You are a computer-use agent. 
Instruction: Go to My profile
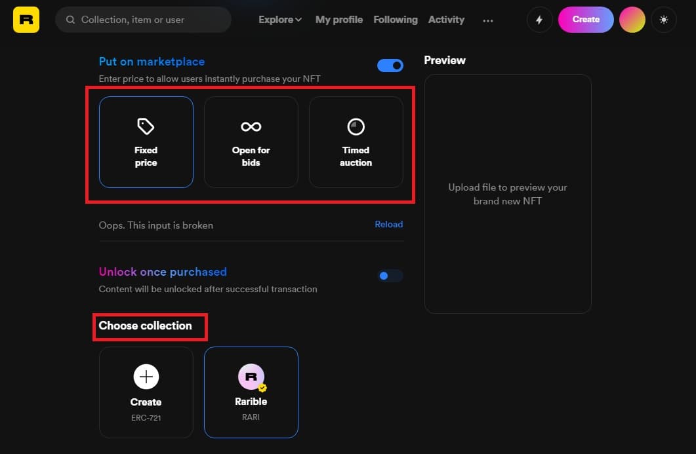tap(339, 20)
